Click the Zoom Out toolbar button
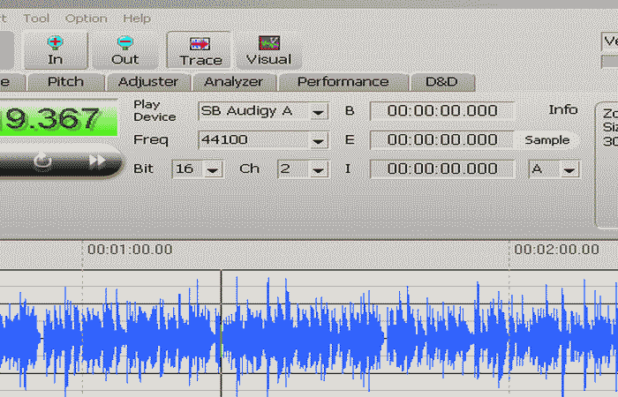Screen dimensions: 618x397 click(x=124, y=50)
